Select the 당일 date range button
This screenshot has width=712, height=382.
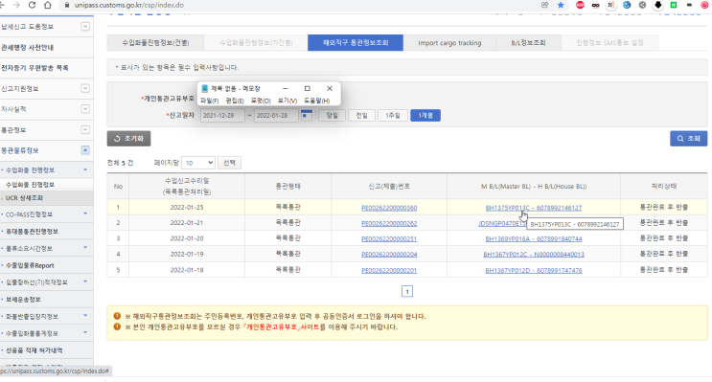(x=332, y=115)
